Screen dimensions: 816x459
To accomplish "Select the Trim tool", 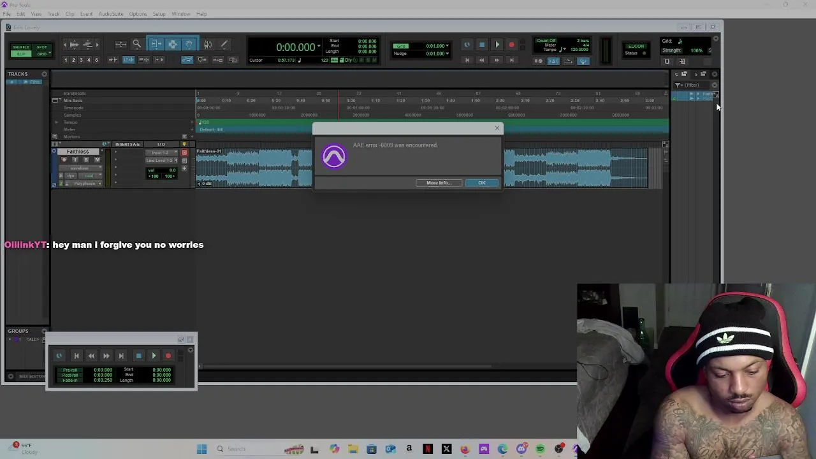I will tap(156, 44).
